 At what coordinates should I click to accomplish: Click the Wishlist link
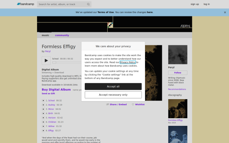point(140,104)
